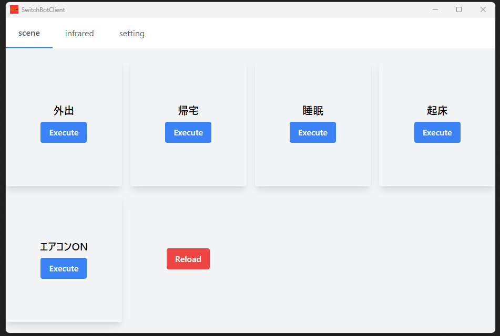Execute the 外出 scene
The height and width of the screenshot is (336, 500).
pyautogui.click(x=63, y=132)
